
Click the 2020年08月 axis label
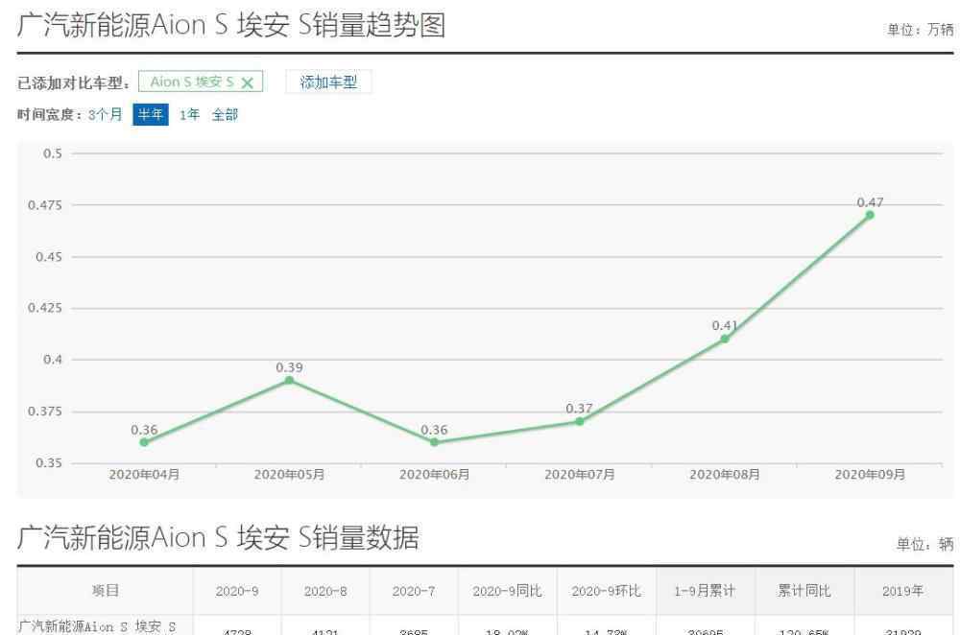click(x=724, y=474)
